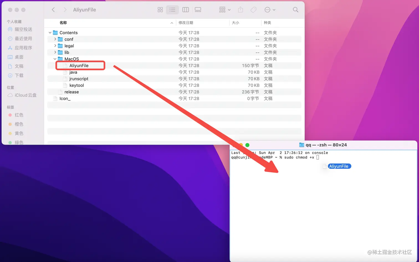
Task: Expand the lib folder
Action: click(x=55, y=52)
